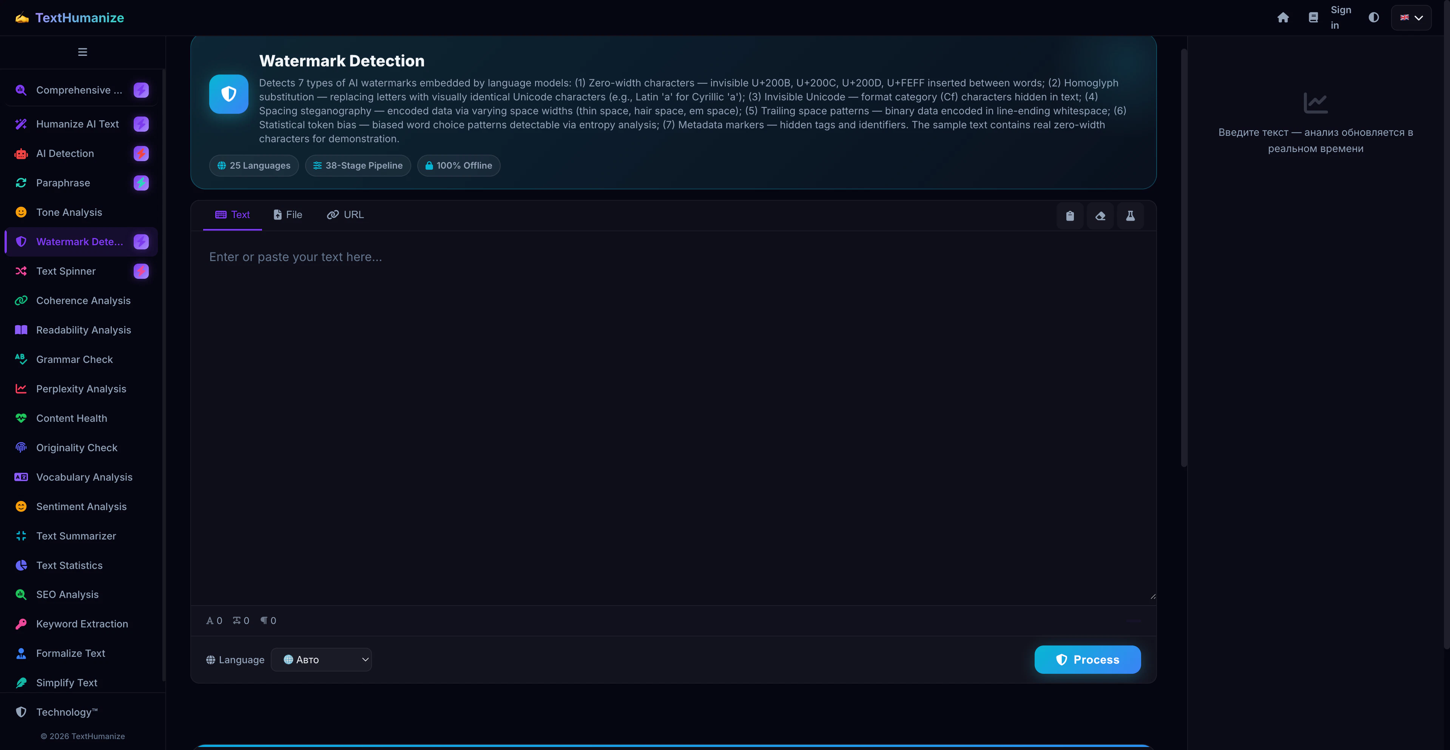Screen dimensions: 1450x750
Task: Switch to the File tab
Action: click(x=288, y=215)
